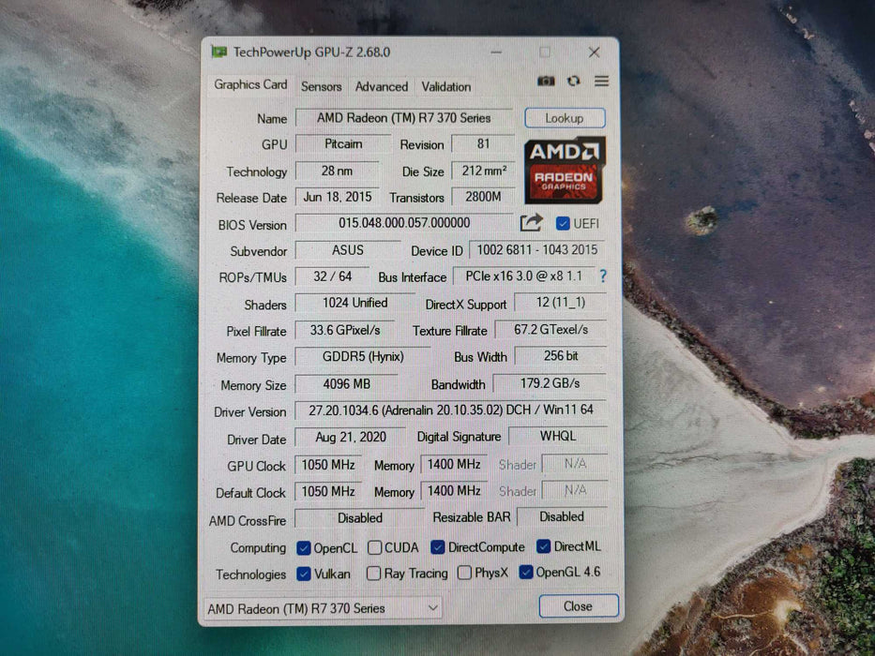
Task: Click the help question mark beside Bus Interface
Action: coord(602,276)
